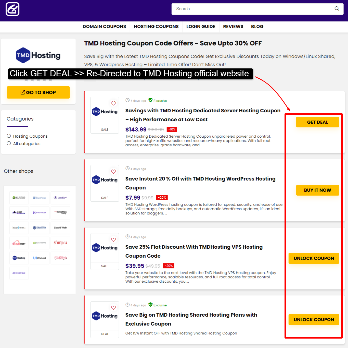The width and height of the screenshot is (348, 348).
Task: Favorite the Dedicated Server Hosting coupon heart
Action: pos(113,103)
